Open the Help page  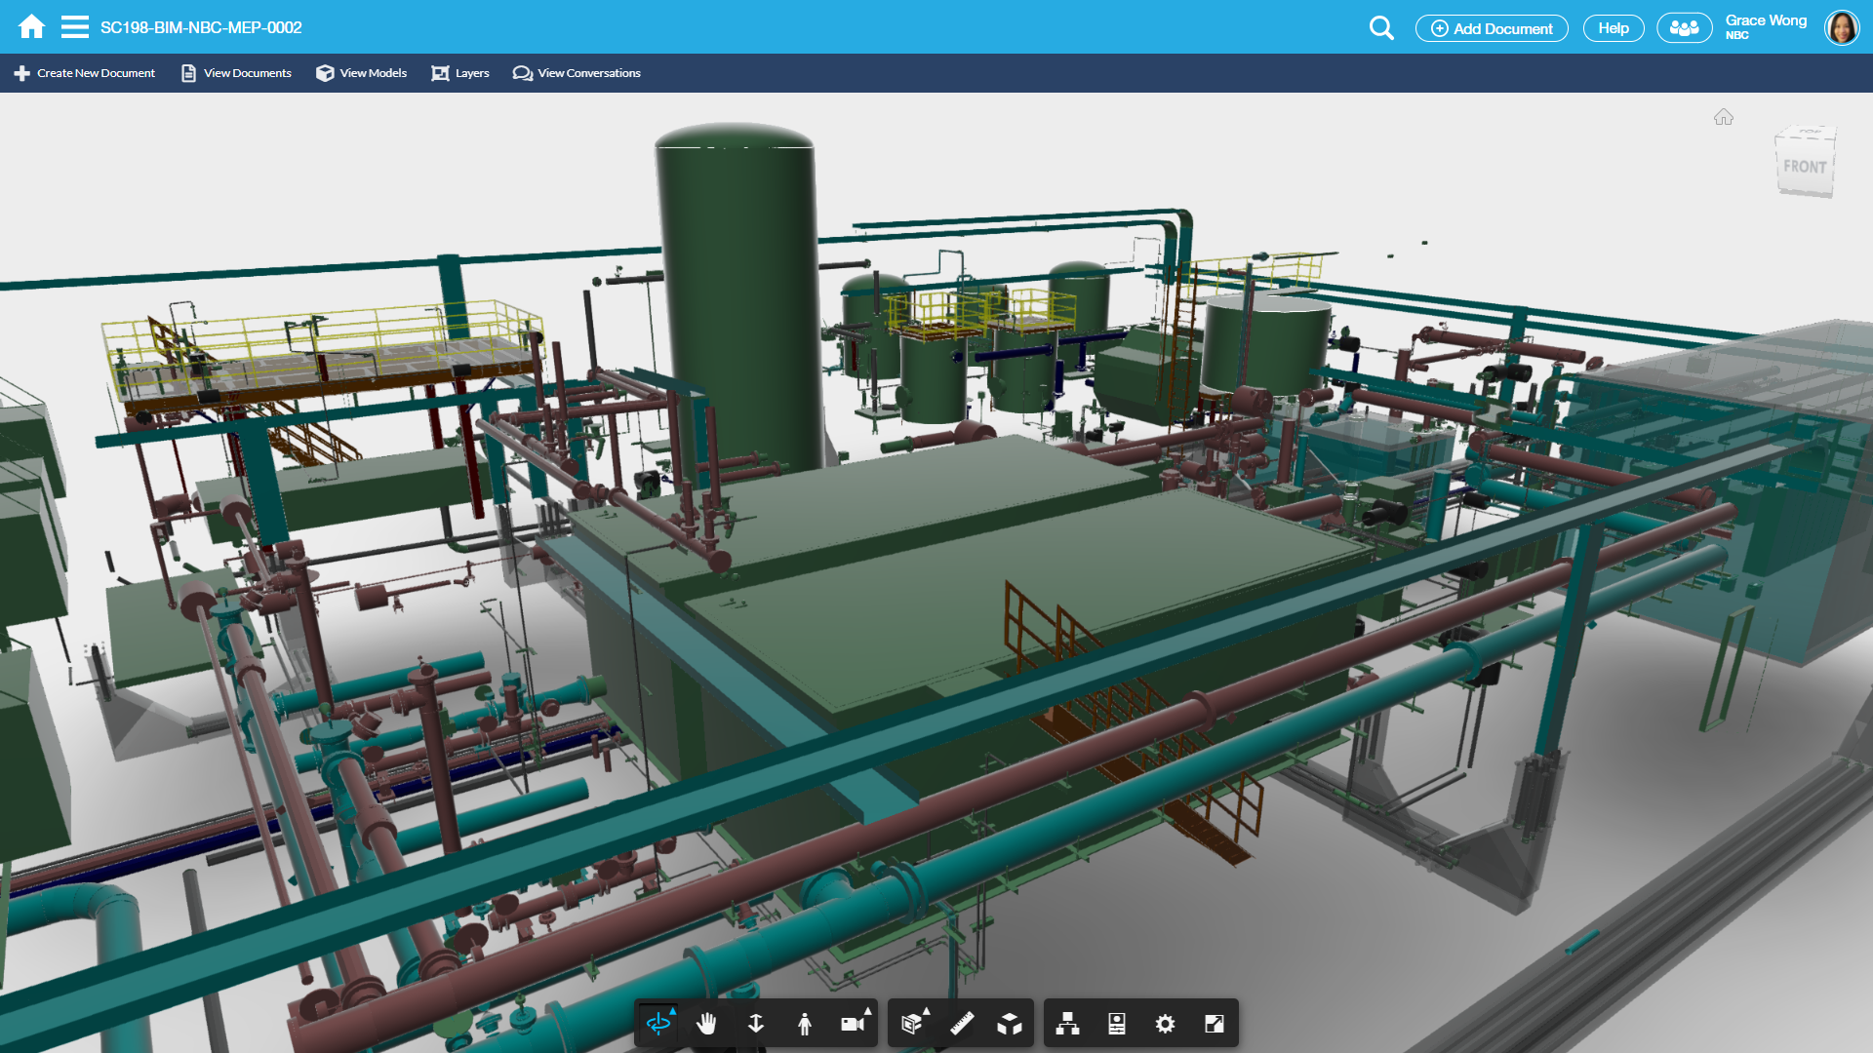click(x=1614, y=28)
